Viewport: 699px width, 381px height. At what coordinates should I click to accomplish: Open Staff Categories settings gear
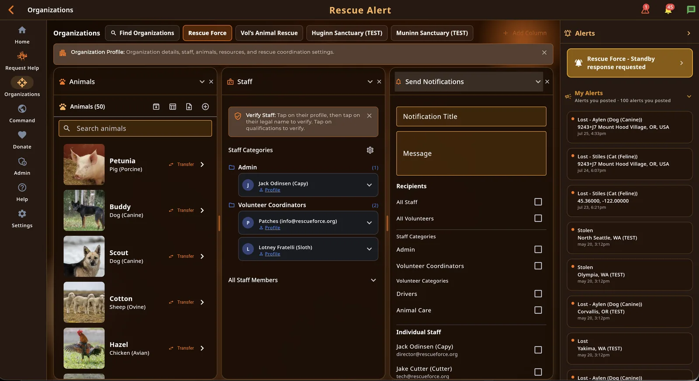[x=370, y=150]
